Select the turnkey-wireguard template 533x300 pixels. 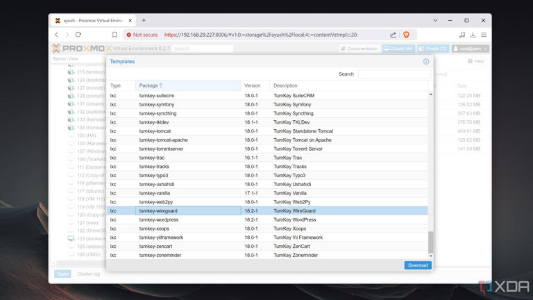pos(267,211)
